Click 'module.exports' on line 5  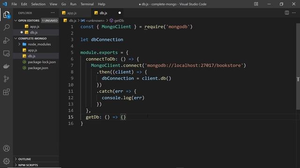pos(99,52)
